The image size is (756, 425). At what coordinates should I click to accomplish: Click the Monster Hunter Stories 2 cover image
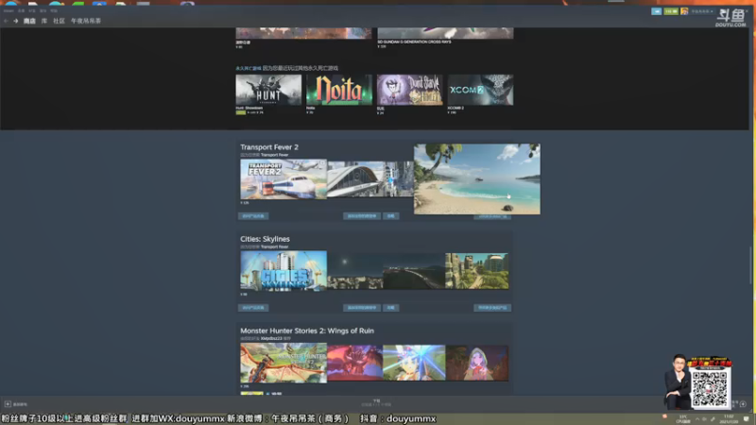(283, 363)
